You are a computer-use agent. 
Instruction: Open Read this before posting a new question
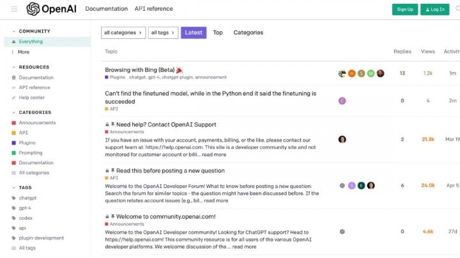(171, 171)
